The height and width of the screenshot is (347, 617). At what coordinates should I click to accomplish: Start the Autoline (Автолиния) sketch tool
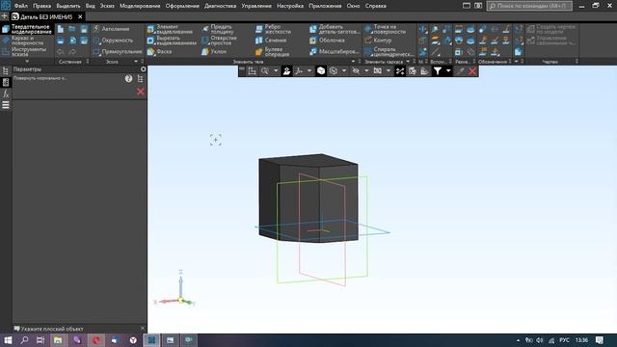coord(111,29)
